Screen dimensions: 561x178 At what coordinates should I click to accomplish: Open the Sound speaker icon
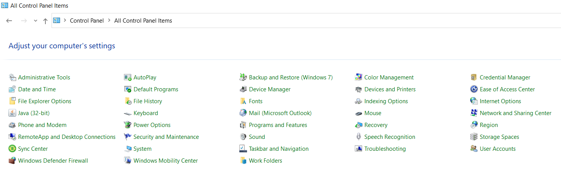tap(243, 137)
